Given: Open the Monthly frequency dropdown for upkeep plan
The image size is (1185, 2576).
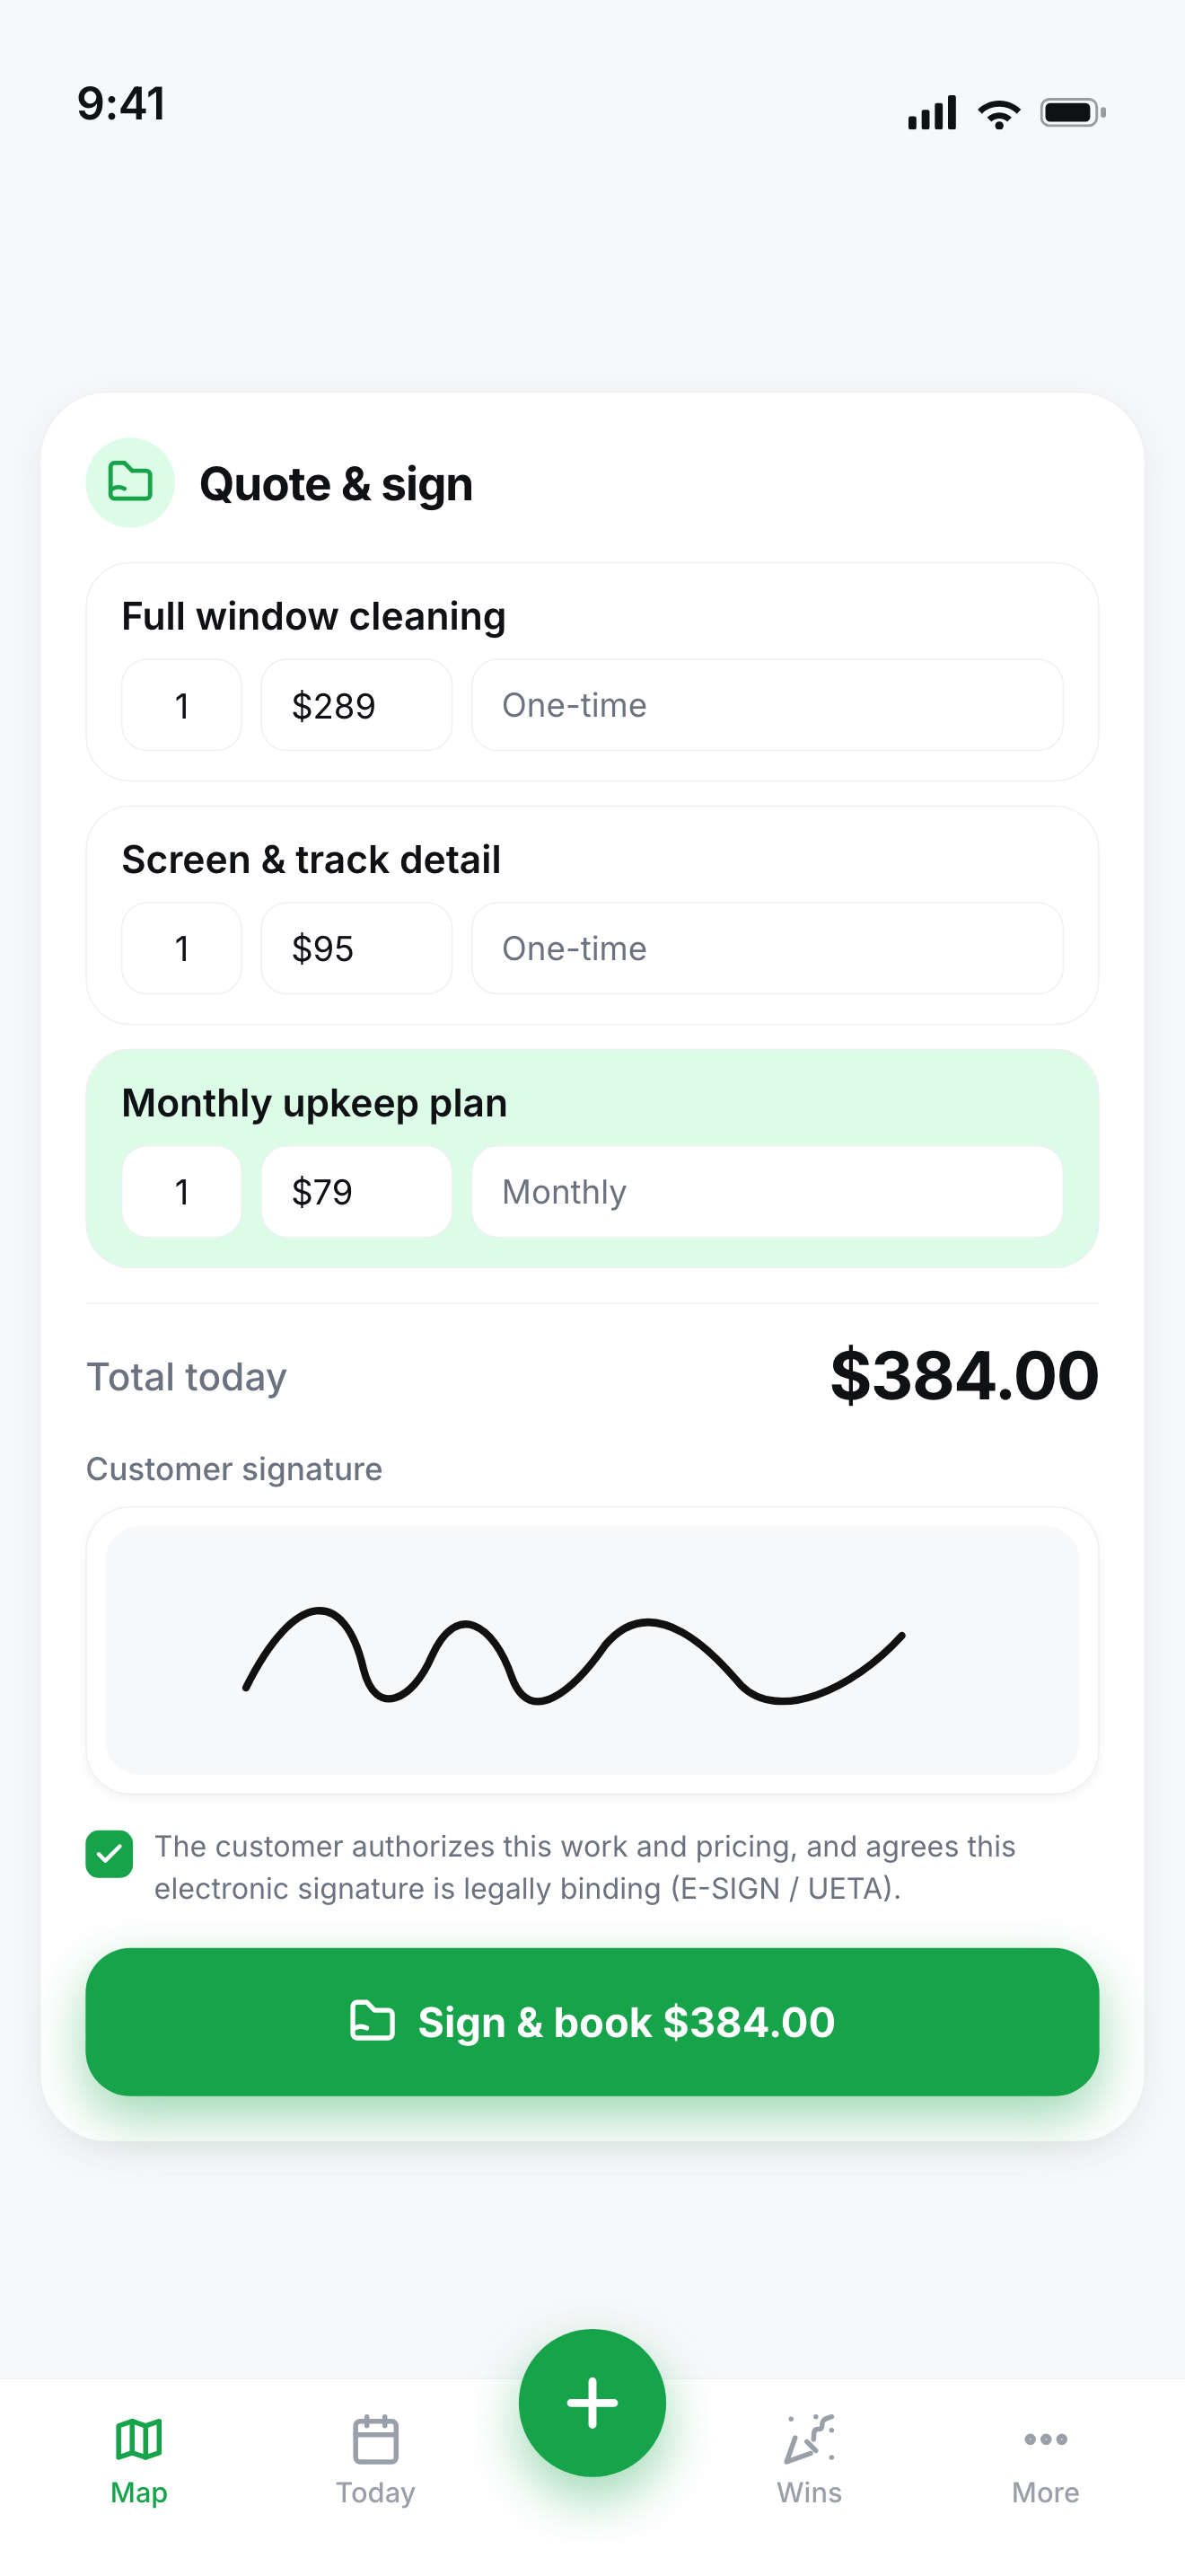Looking at the screenshot, I should 768,1191.
